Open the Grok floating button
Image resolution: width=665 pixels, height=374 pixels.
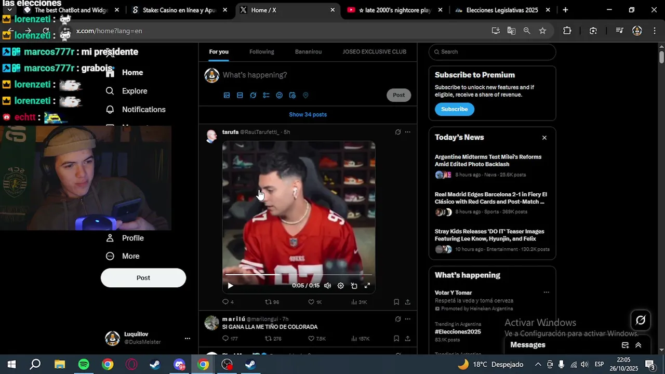click(x=641, y=320)
